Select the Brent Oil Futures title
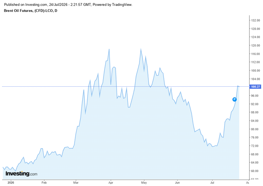Viewport: 263px width, 186px height. click(30, 11)
